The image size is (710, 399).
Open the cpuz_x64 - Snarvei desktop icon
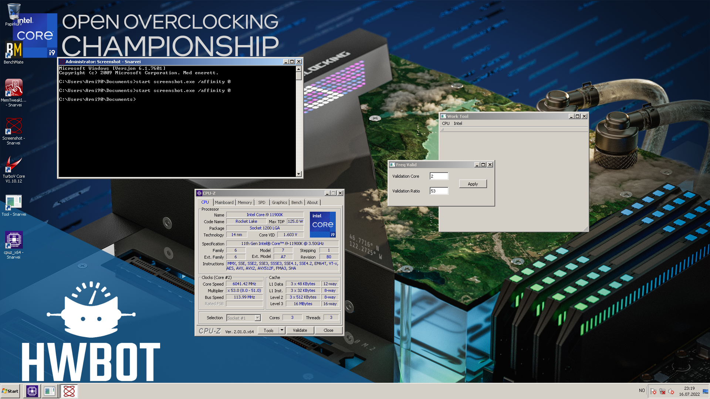(x=14, y=245)
